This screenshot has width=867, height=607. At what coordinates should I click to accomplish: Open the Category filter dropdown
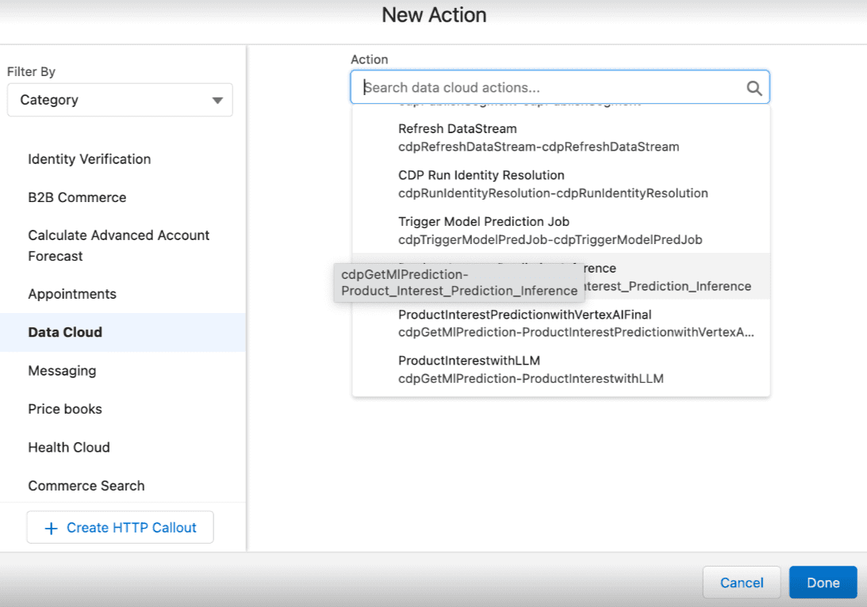120,100
